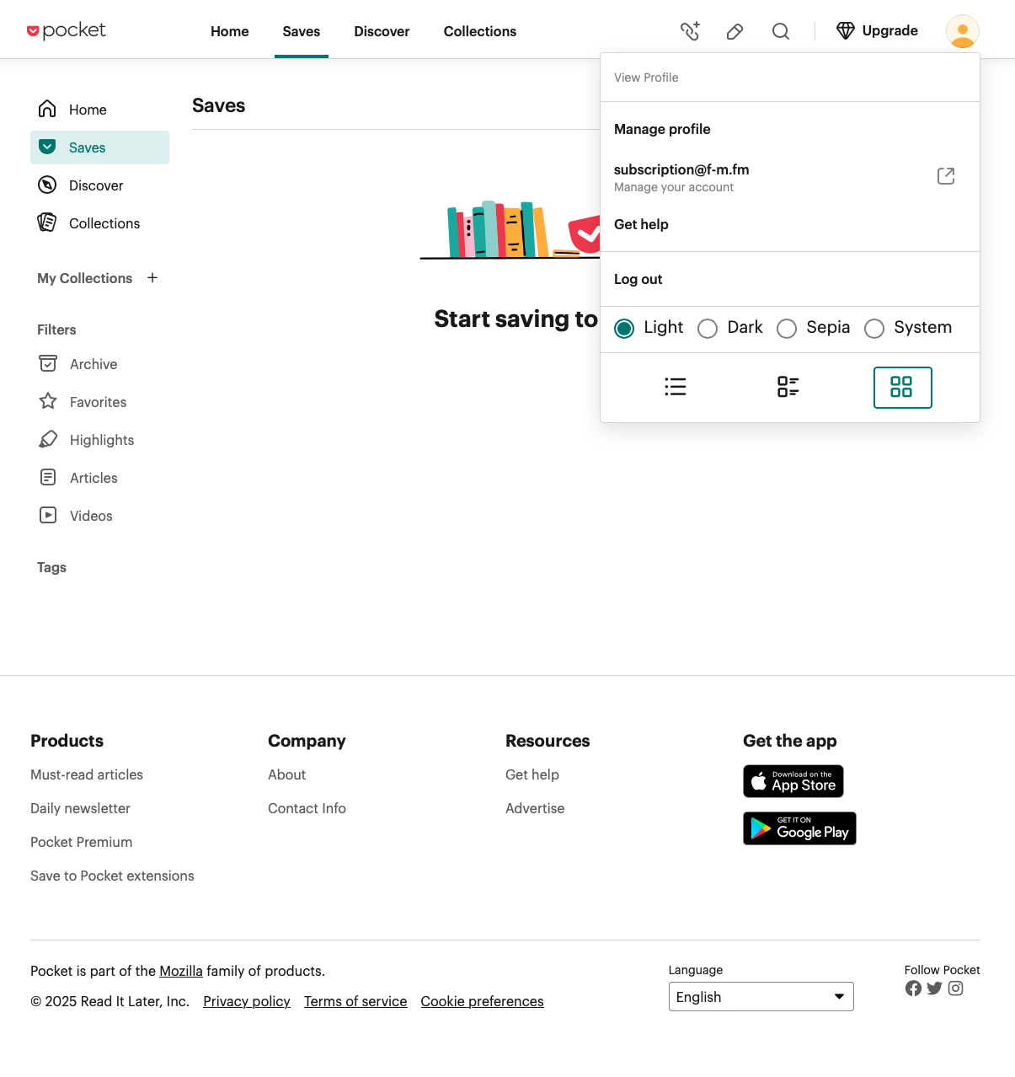Switch to detail view icon
The height and width of the screenshot is (1077, 1015).
click(x=788, y=387)
